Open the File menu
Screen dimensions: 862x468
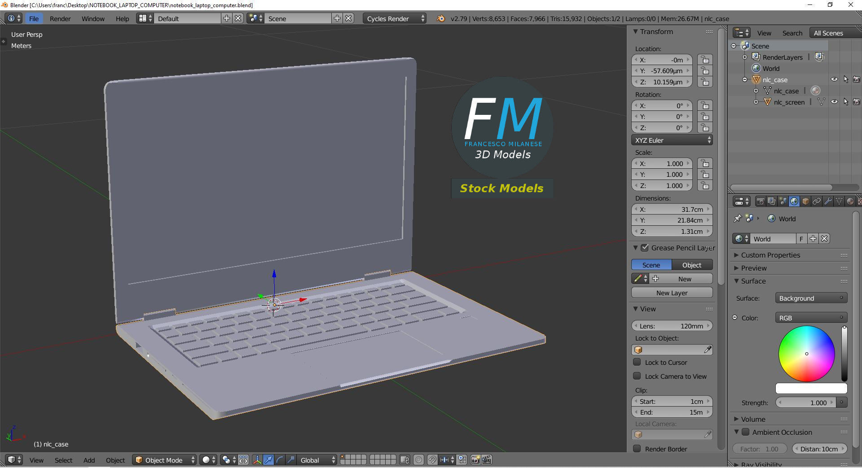(x=34, y=18)
